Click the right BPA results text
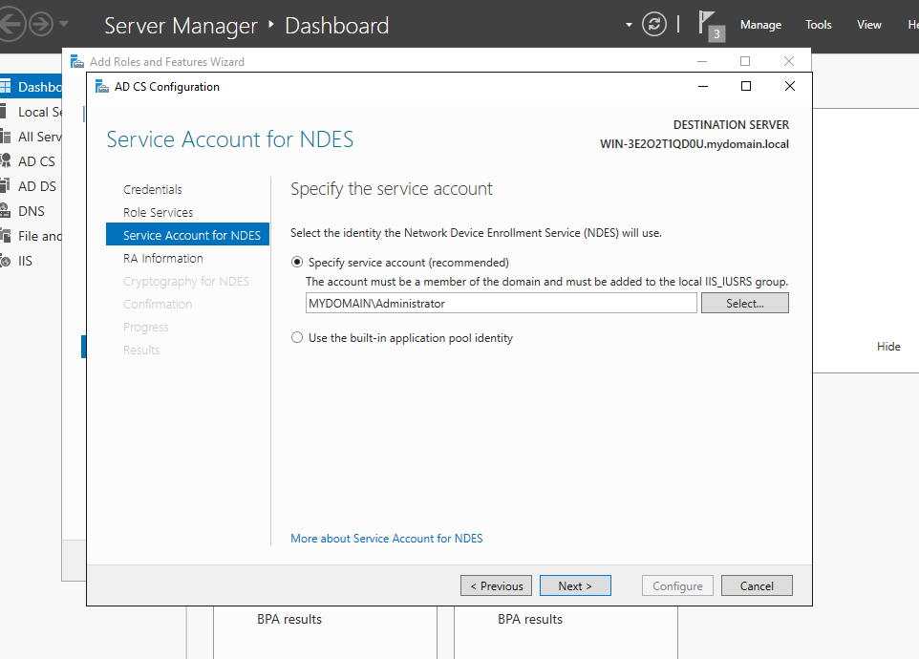This screenshot has width=919, height=659. coord(530,619)
